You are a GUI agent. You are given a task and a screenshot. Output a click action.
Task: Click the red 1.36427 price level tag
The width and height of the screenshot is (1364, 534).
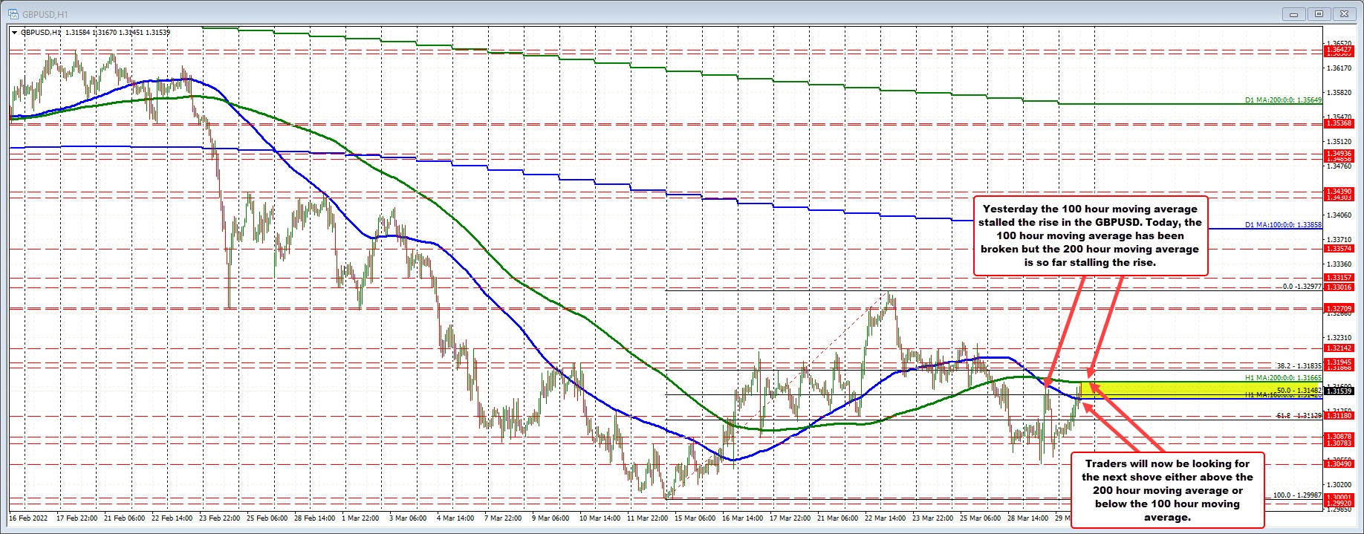tap(1339, 50)
